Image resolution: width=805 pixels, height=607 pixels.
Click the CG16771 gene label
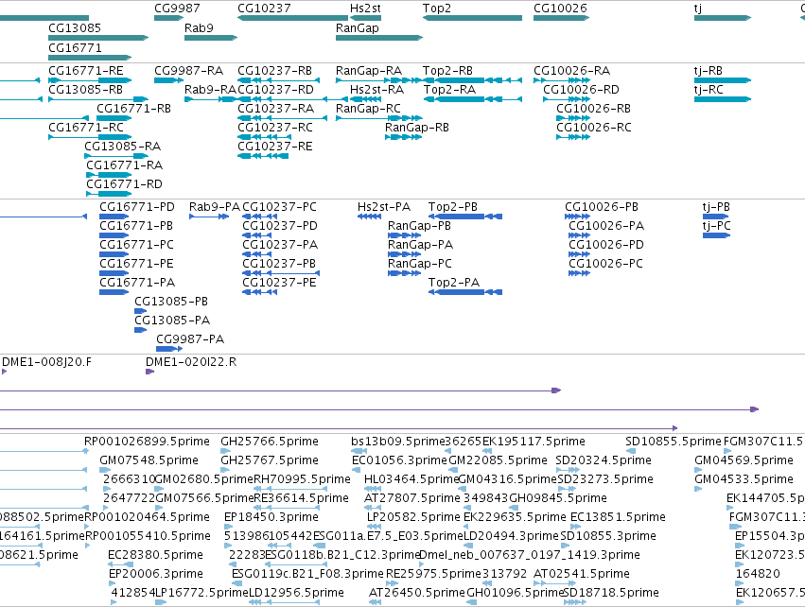point(75,47)
